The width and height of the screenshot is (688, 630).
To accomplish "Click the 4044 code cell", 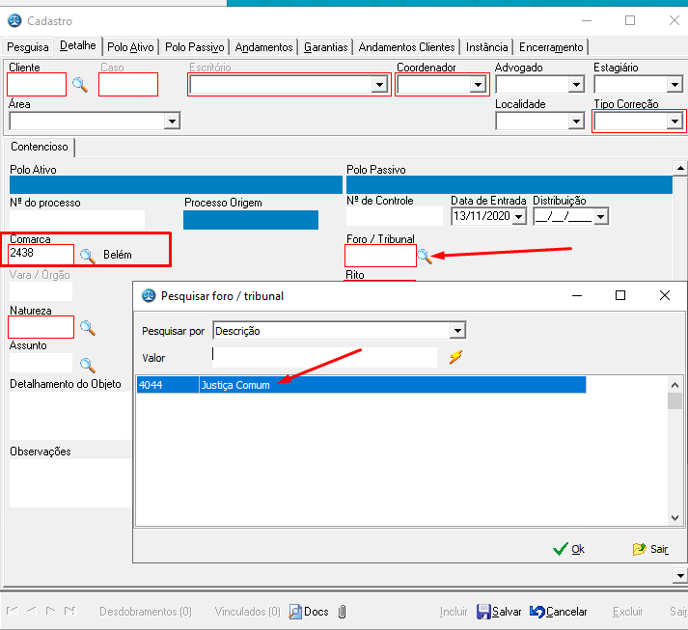I will [168, 385].
